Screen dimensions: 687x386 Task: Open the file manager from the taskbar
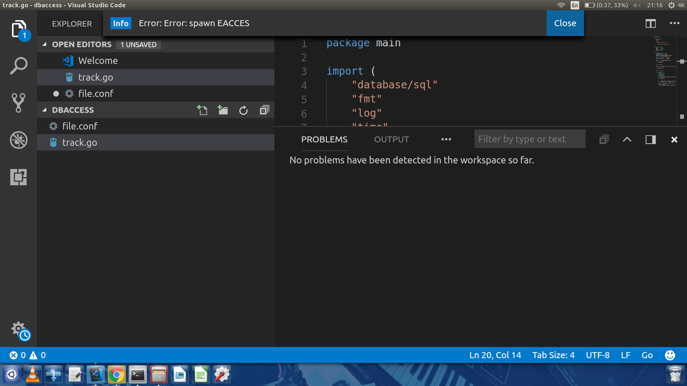(x=159, y=375)
